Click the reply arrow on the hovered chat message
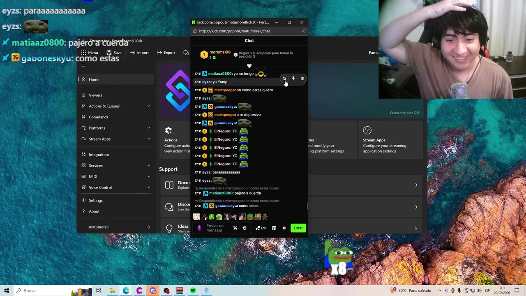Image resolution: width=526 pixels, height=296 pixels. (x=284, y=79)
